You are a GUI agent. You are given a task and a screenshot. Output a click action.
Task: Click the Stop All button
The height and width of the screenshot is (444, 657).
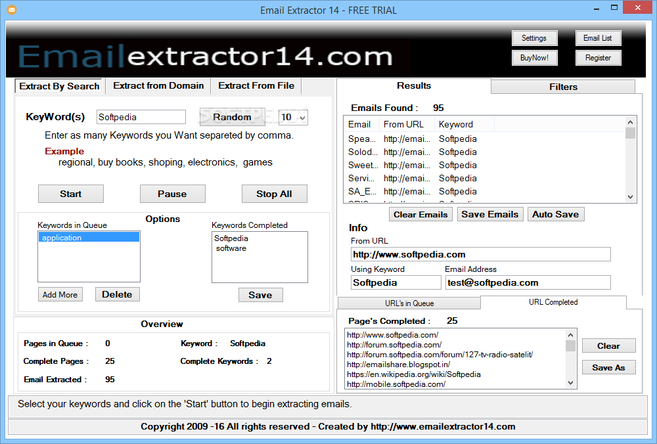(x=275, y=194)
